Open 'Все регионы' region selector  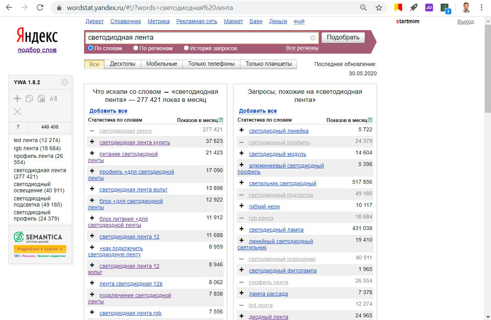302,48
